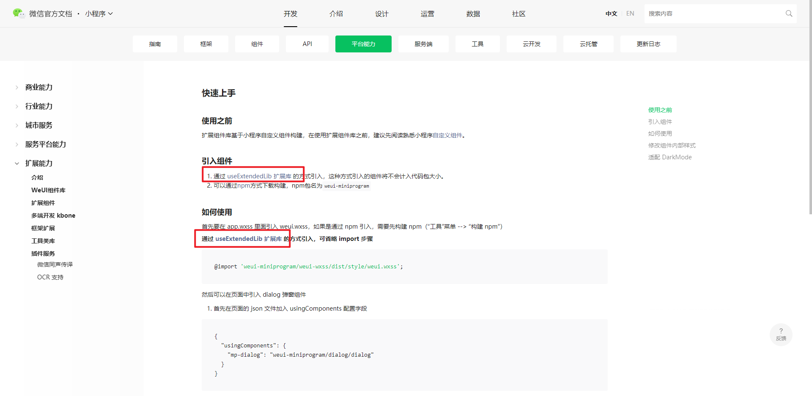Jump to 引入组件 in page outline
Image resolution: width=812 pixels, height=396 pixels.
tap(660, 122)
